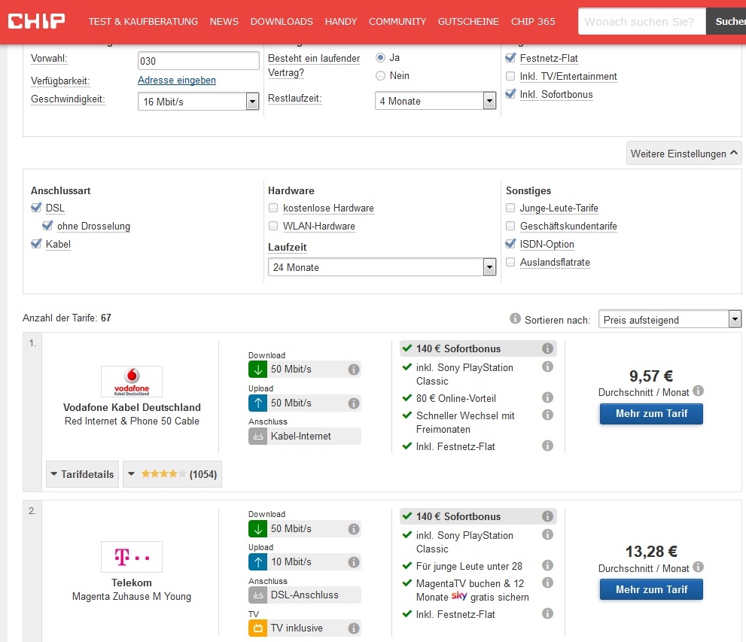Open info for Vodafone Sony PlayStation Classic
This screenshot has width=746, height=642.
pos(547,367)
